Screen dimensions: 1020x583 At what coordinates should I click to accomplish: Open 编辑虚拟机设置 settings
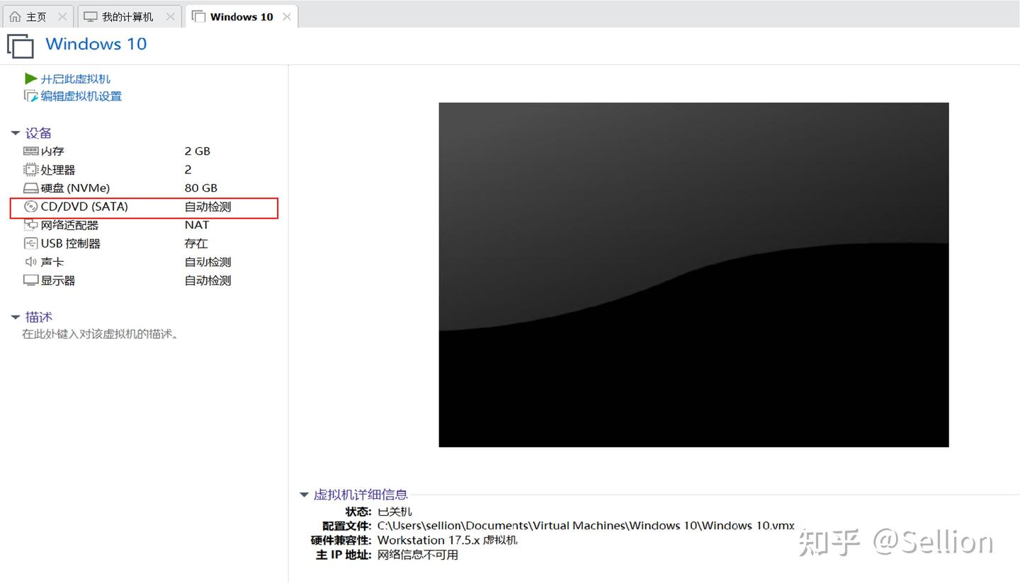pyautogui.click(x=80, y=96)
